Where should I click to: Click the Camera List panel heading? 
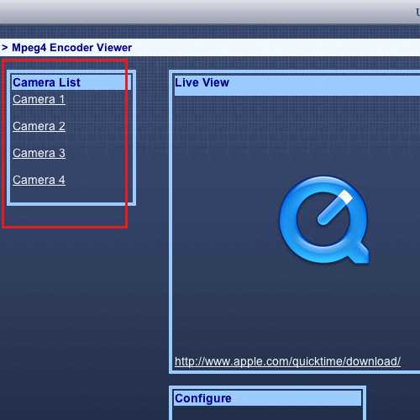[x=46, y=82]
